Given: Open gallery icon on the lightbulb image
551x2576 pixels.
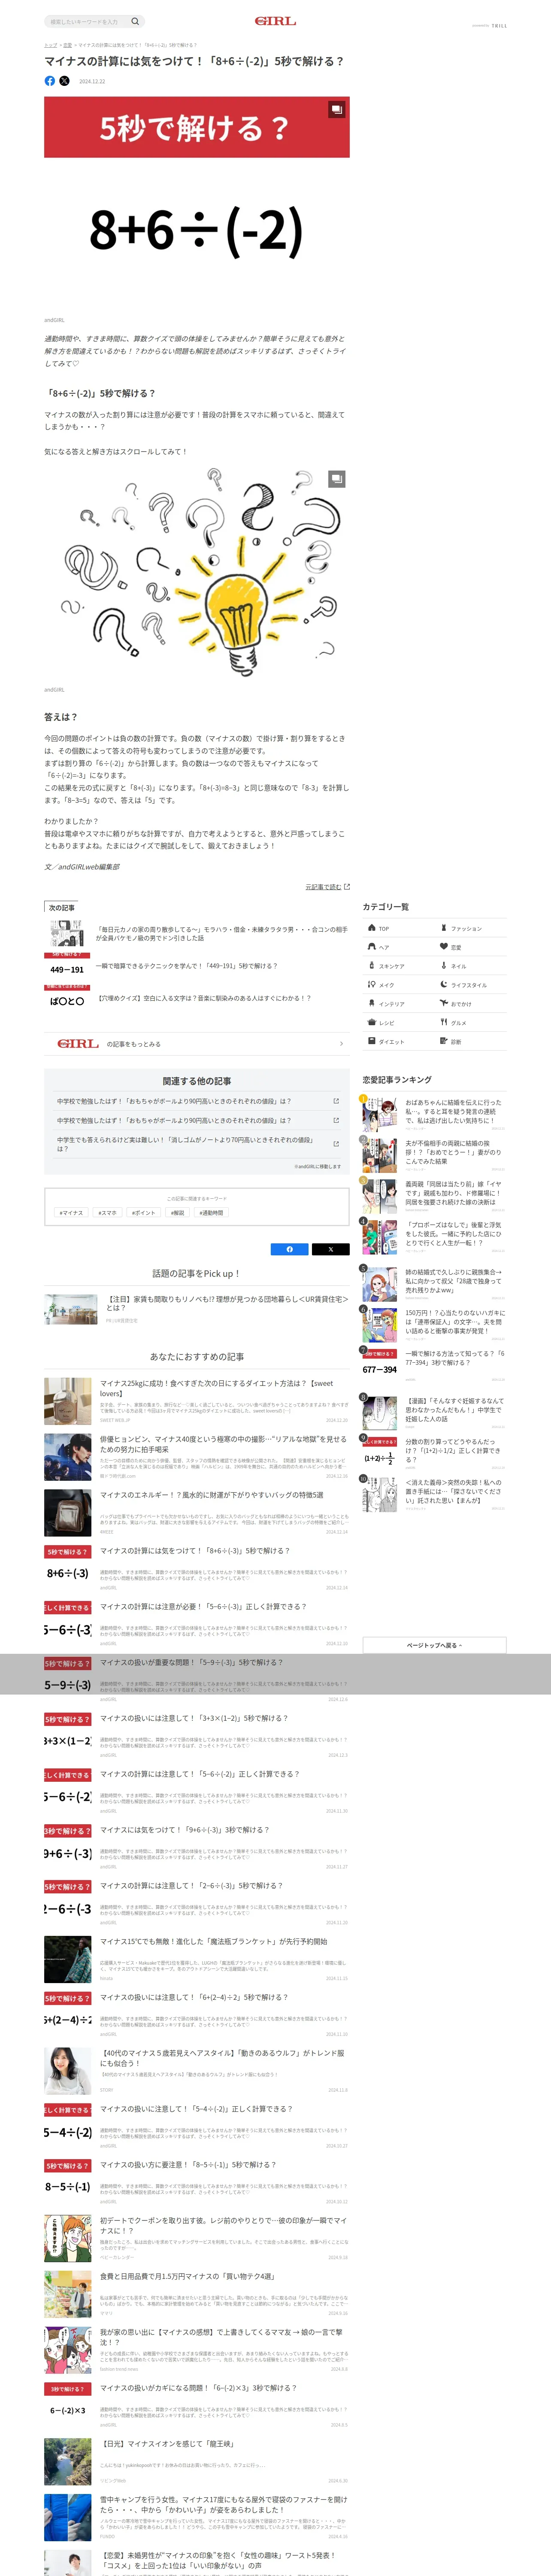Looking at the screenshot, I should (337, 479).
